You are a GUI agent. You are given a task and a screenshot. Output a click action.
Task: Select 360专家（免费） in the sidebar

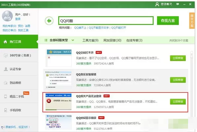click(19, 55)
